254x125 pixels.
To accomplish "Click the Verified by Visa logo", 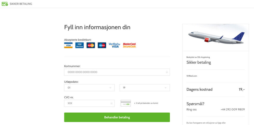I will (x=115, y=45).
